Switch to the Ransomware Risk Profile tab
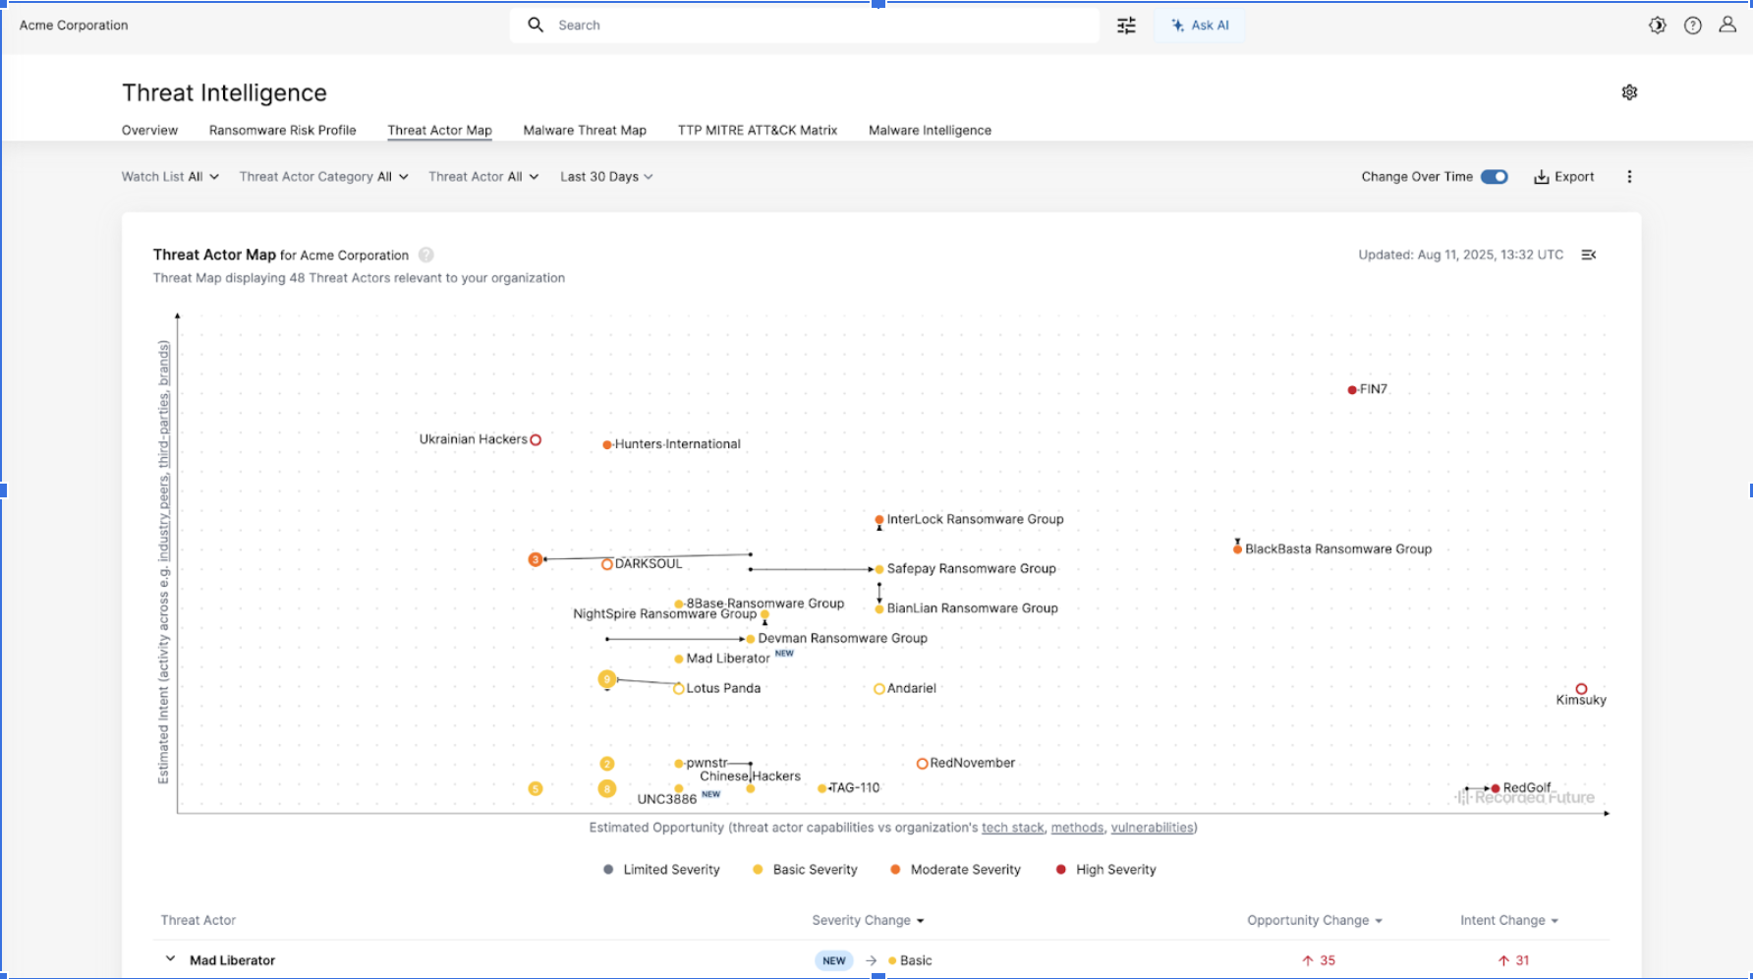 click(282, 130)
